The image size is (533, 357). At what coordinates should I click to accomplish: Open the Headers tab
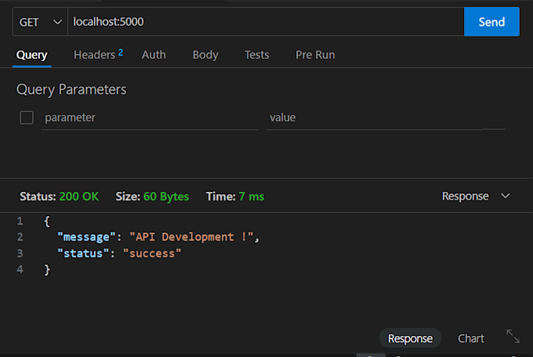[98, 55]
